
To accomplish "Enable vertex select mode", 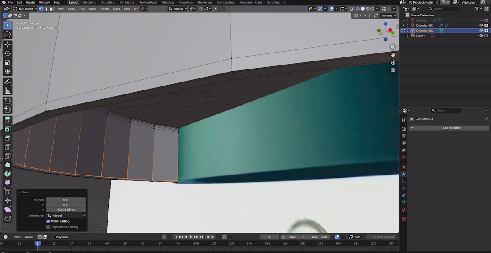I will pos(41,9).
